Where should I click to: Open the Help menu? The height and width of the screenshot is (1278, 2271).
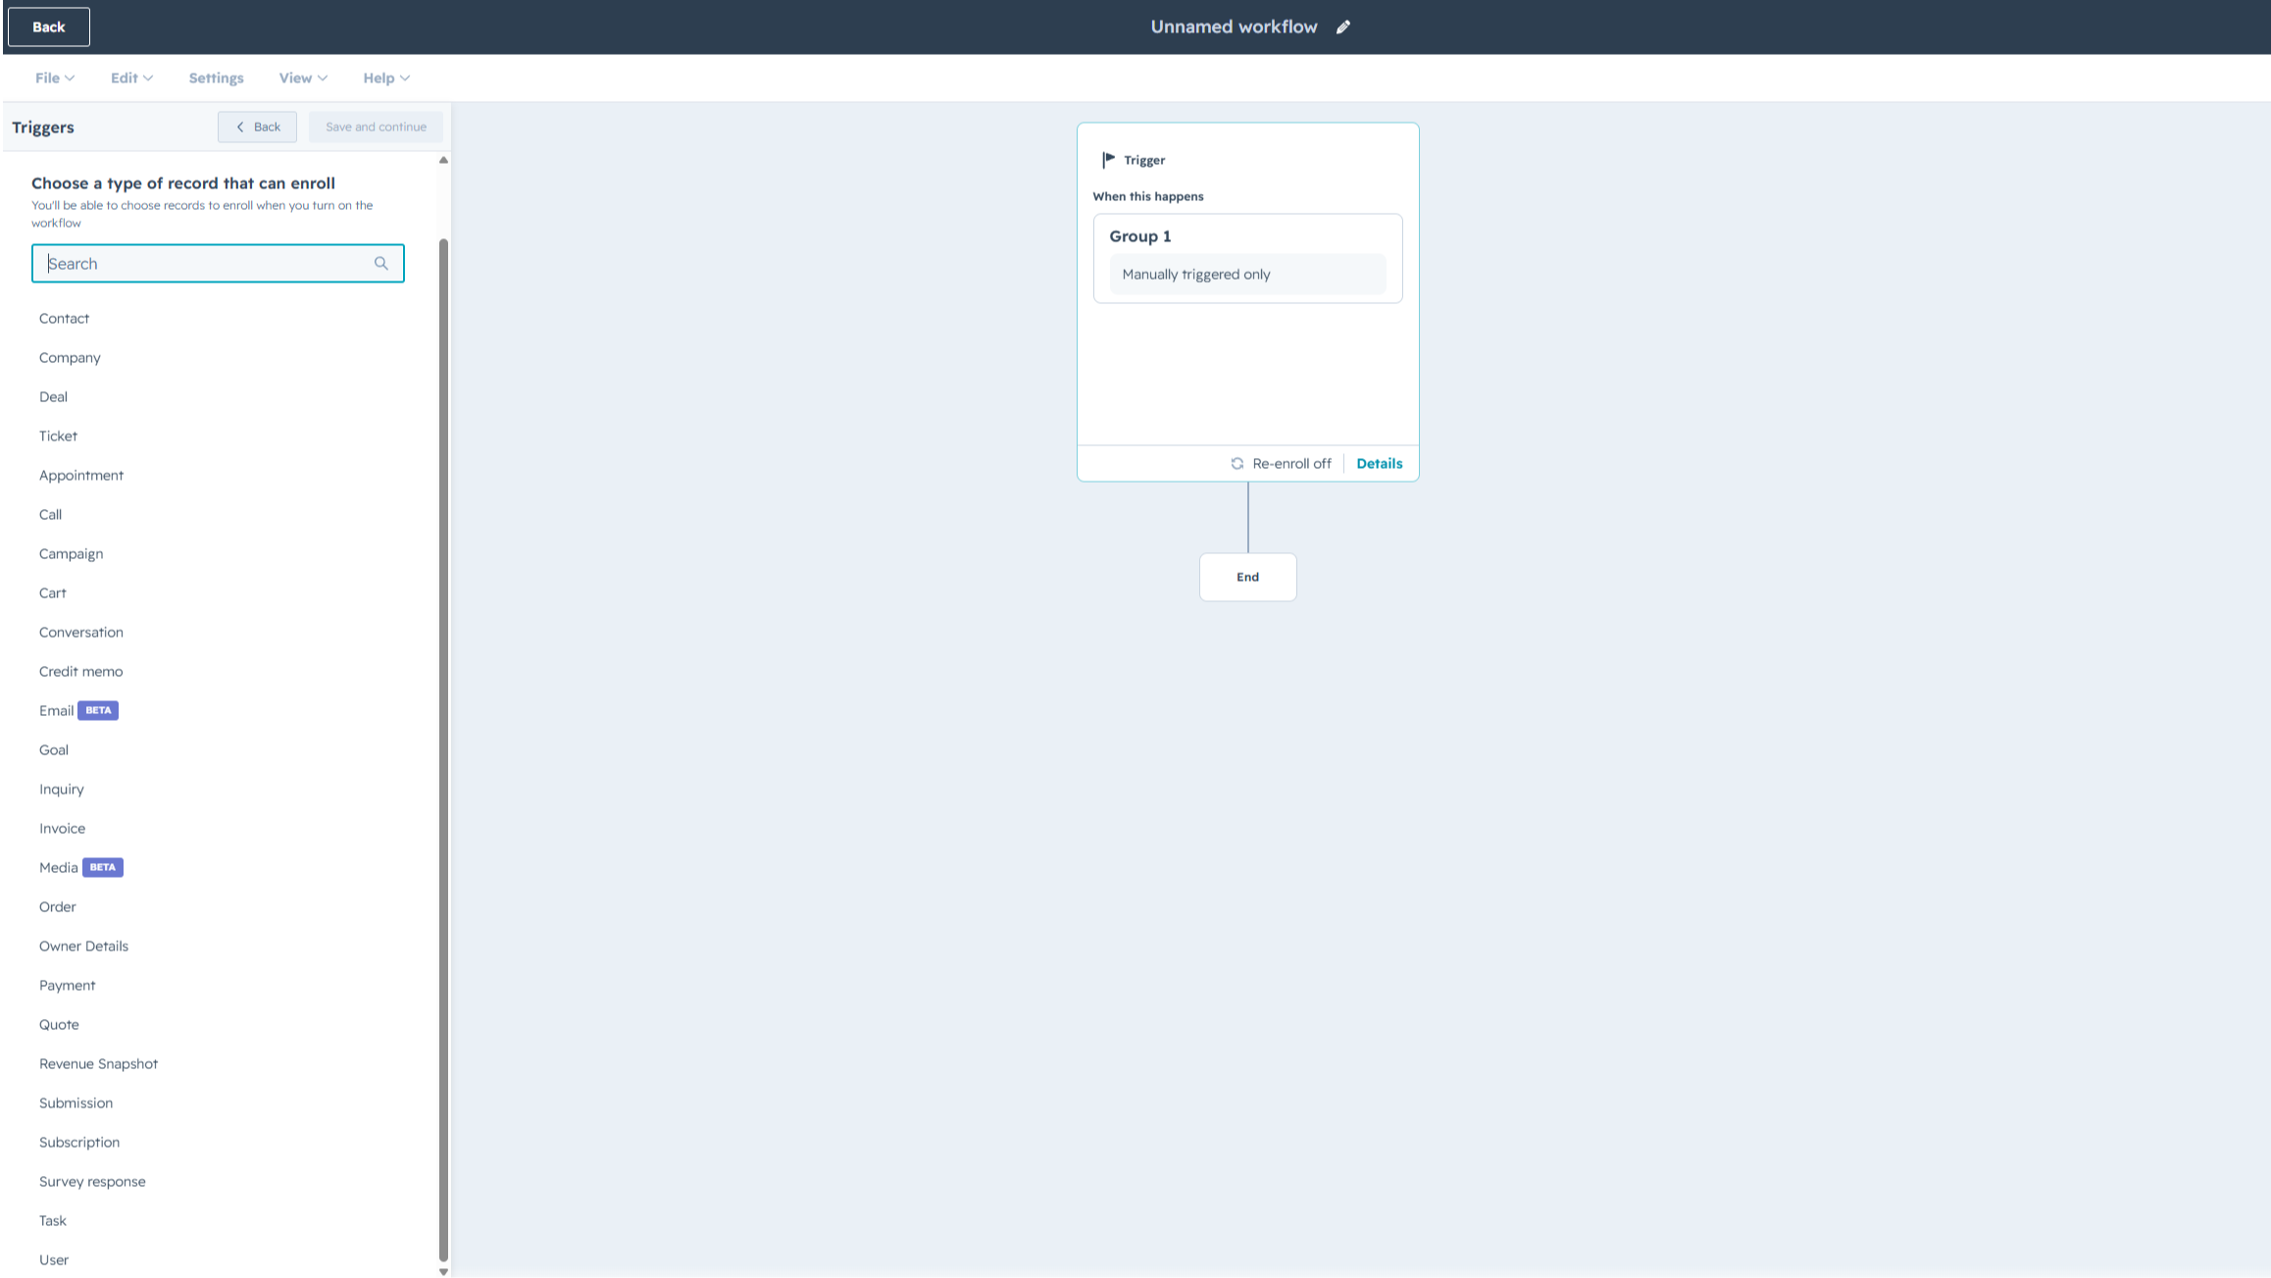click(x=386, y=77)
